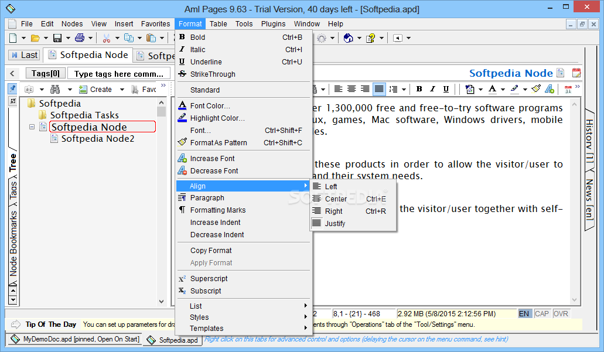Viewport: 604px width, 352px height.
Task: Click the insert table paste-special icon
Action: 470,89
